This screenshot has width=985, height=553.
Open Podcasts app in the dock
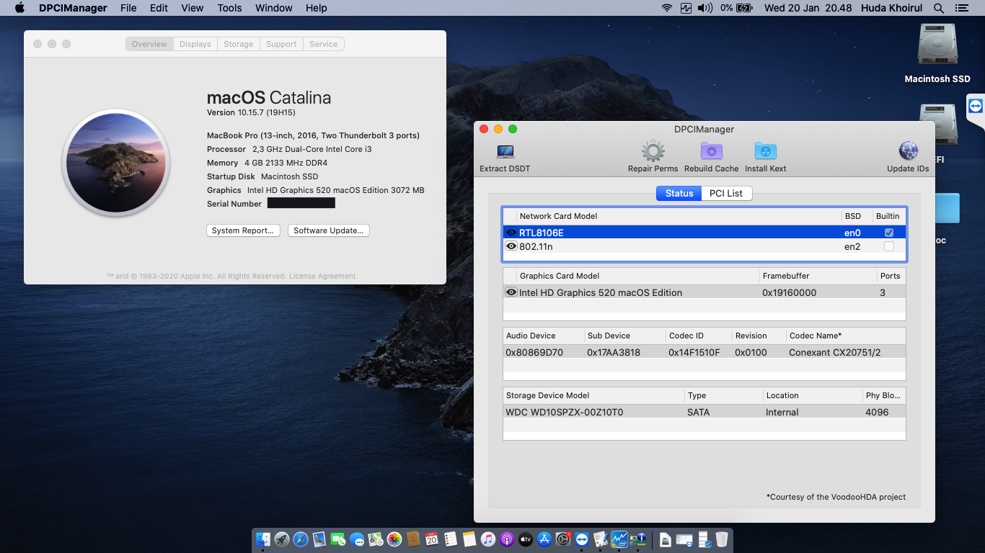point(507,539)
